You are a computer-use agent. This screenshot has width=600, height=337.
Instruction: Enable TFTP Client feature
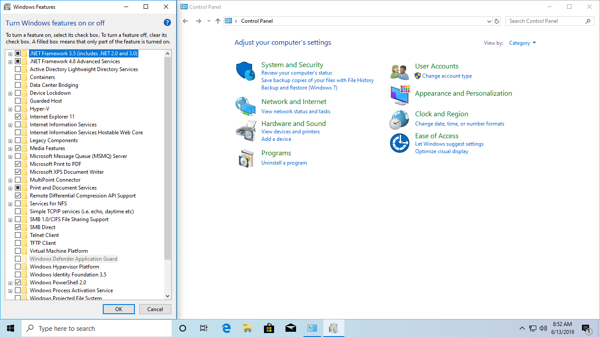[x=18, y=243]
